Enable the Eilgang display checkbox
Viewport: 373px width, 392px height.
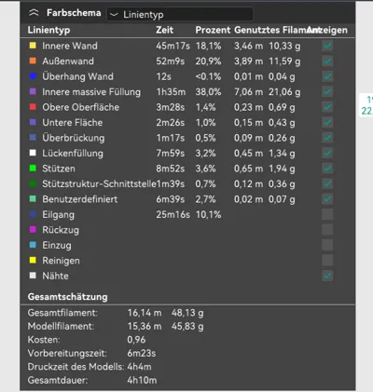pyautogui.click(x=327, y=214)
